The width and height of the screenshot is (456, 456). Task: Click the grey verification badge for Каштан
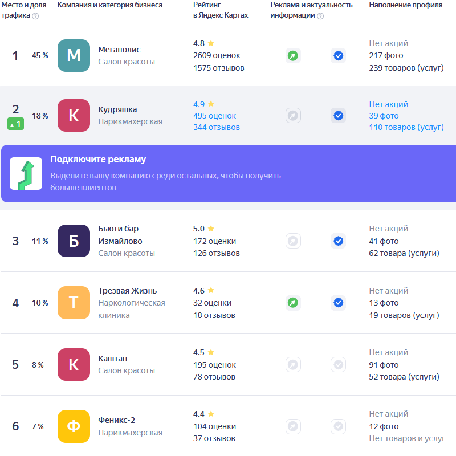click(338, 364)
